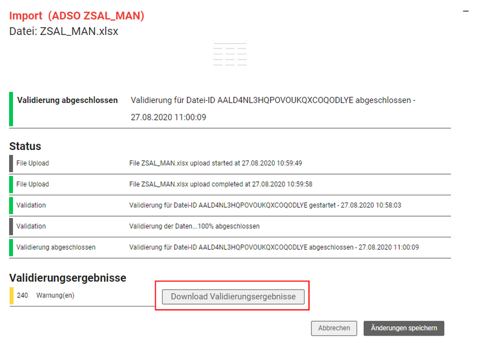Click the grey indicator of first File Upload row
Viewport: 477px width, 346px height.
(11, 164)
